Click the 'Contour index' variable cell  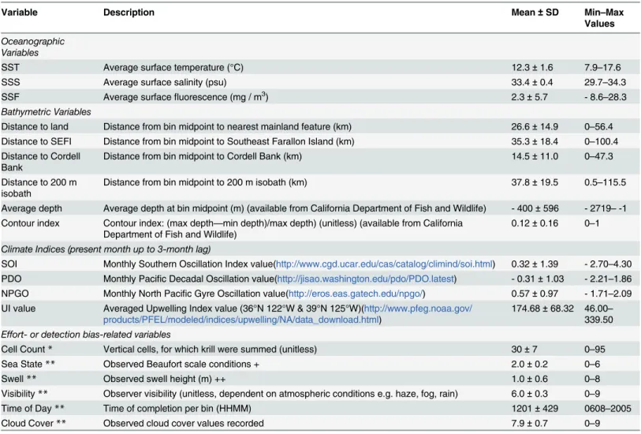tap(30, 223)
